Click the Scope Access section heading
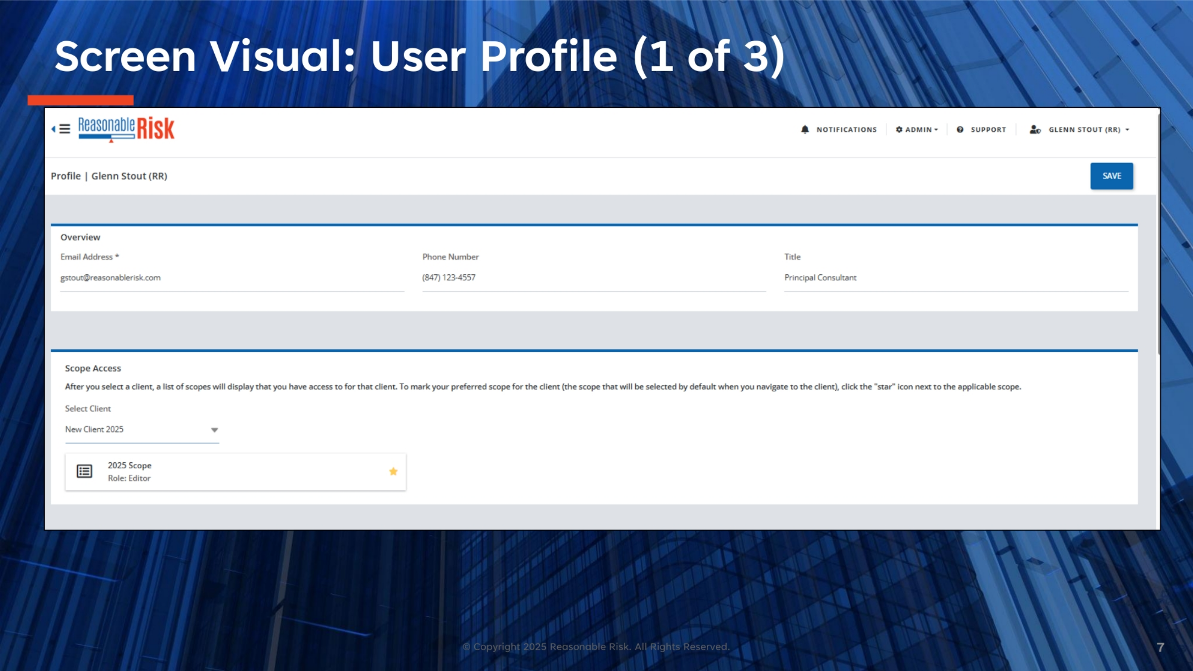Viewport: 1193px width, 671px height. tap(93, 368)
